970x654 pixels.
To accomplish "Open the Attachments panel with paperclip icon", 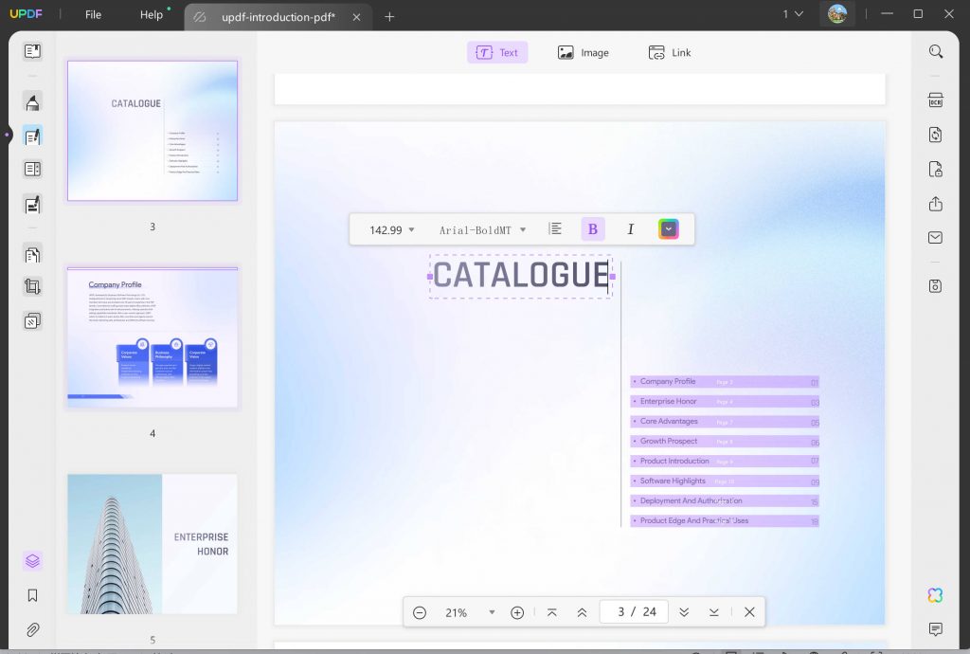I will coord(32,629).
